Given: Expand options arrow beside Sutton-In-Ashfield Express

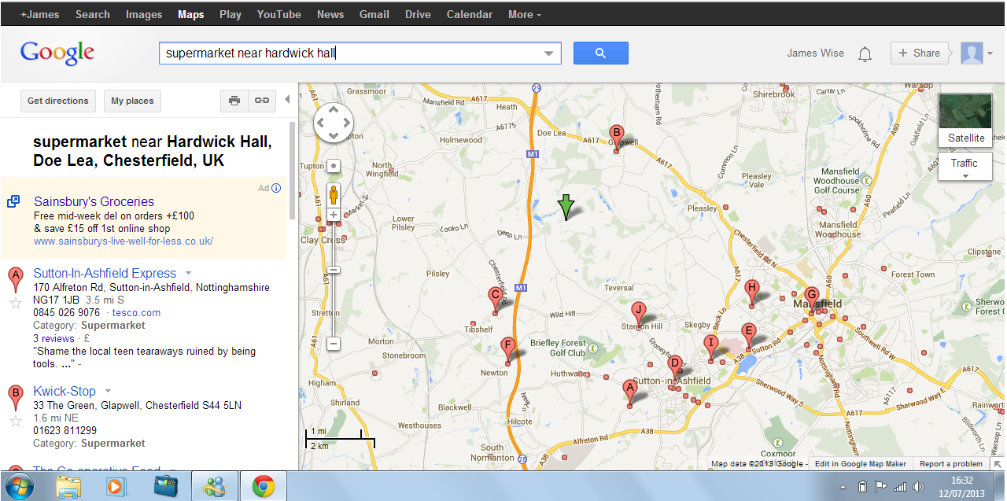Looking at the screenshot, I should click(x=188, y=273).
